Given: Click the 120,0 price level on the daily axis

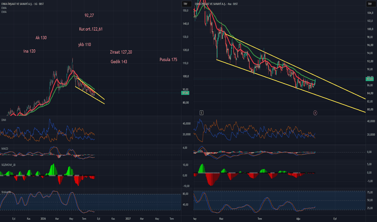Looking at the screenshot, I should click(x=186, y=50).
